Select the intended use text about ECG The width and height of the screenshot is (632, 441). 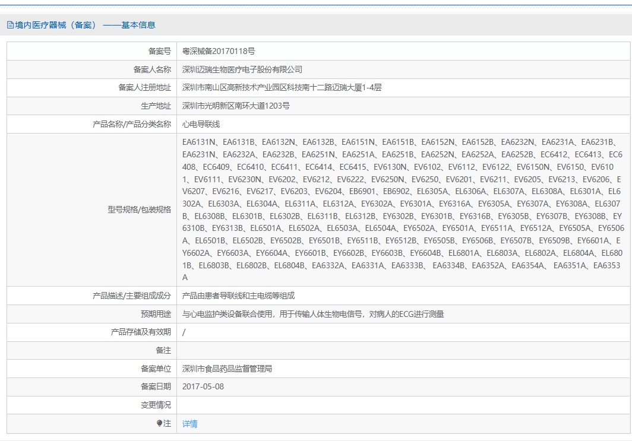tap(313, 314)
